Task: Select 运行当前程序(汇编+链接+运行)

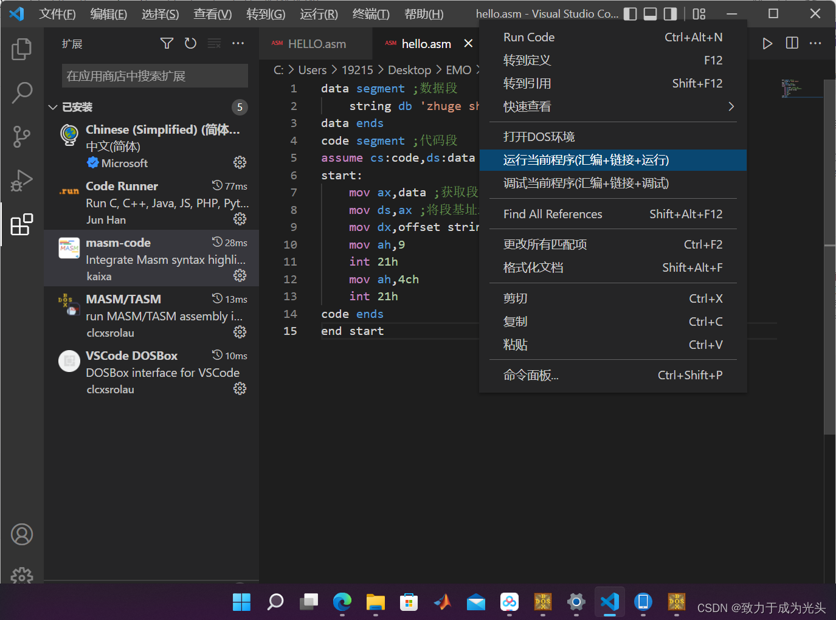Action: coord(613,160)
